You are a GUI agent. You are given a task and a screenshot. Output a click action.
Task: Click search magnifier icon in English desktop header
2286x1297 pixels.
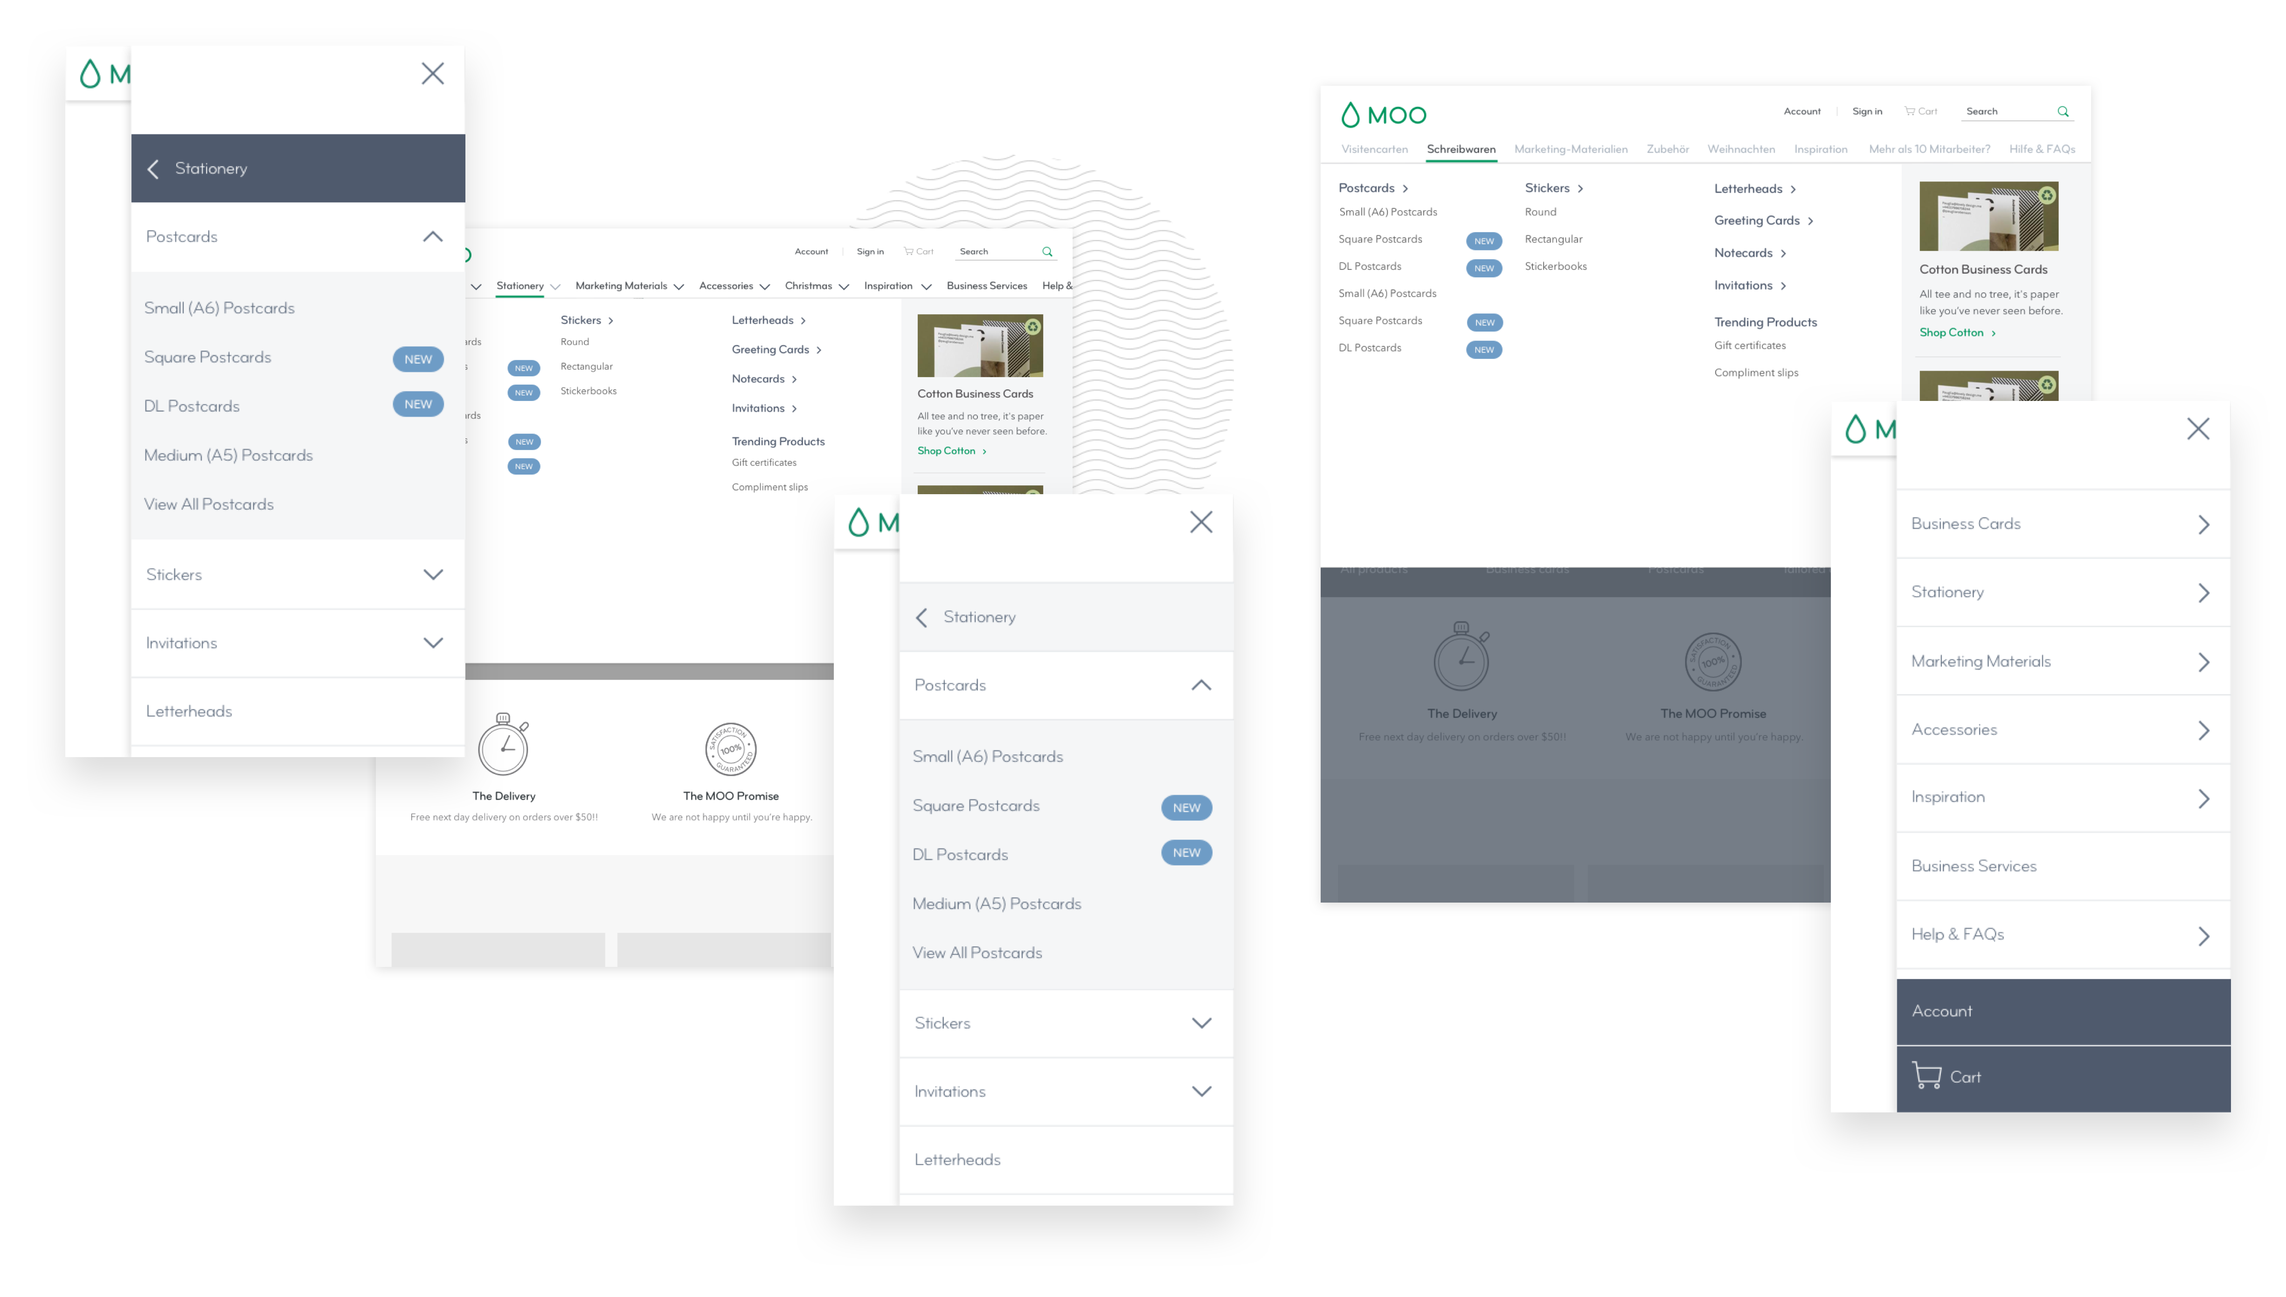(x=1048, y=252)
